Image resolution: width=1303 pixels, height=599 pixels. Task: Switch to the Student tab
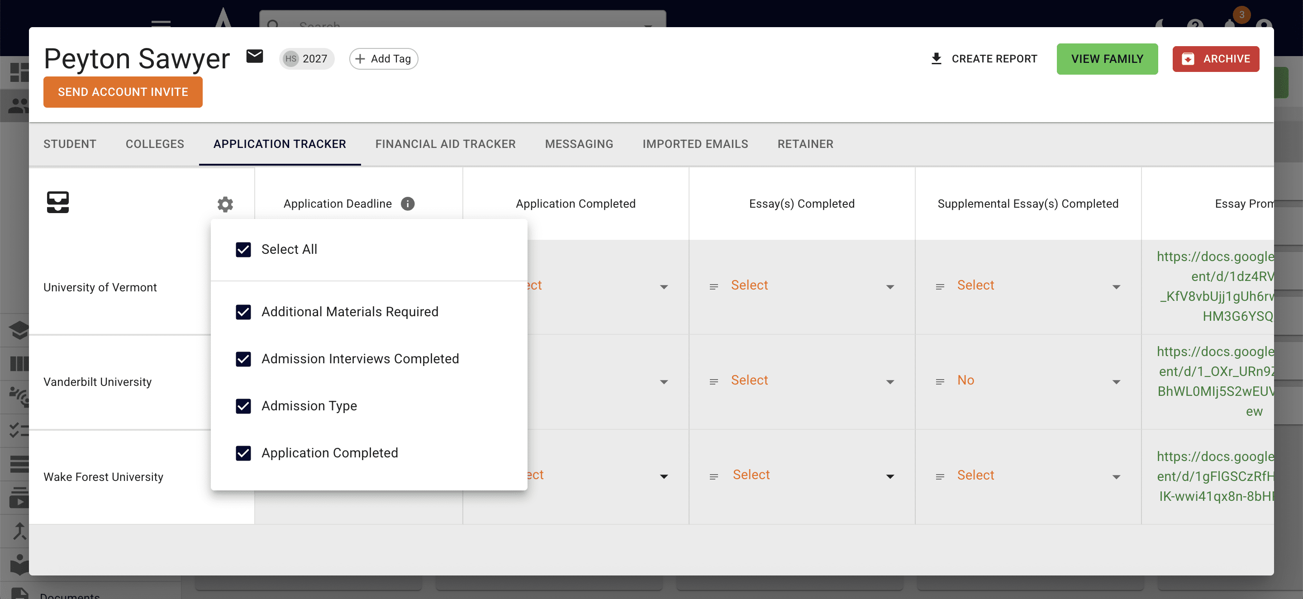click(70, 144)
